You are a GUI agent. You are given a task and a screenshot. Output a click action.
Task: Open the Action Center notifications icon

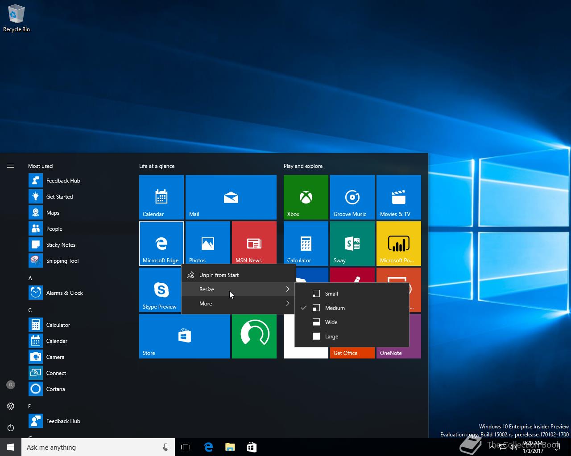(556, 447)
